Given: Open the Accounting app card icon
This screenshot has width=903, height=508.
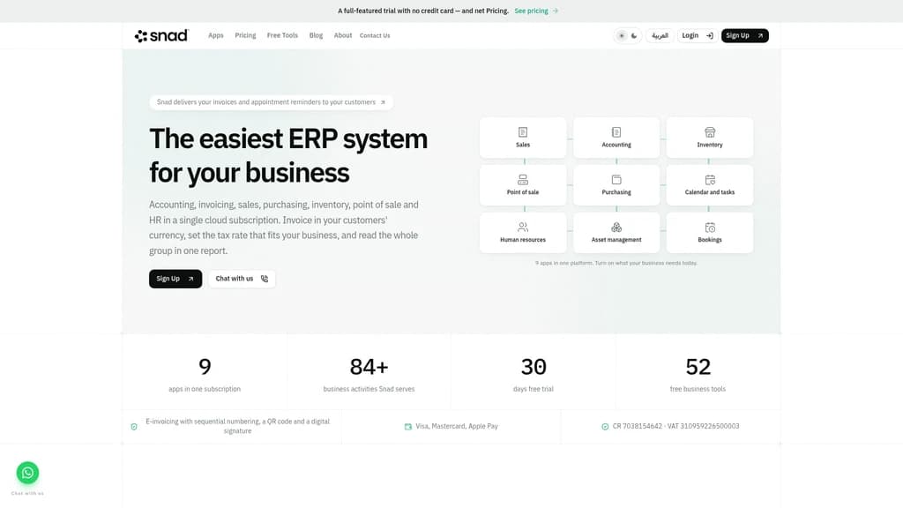Looking at the screenshot, I should click(616, 132).
